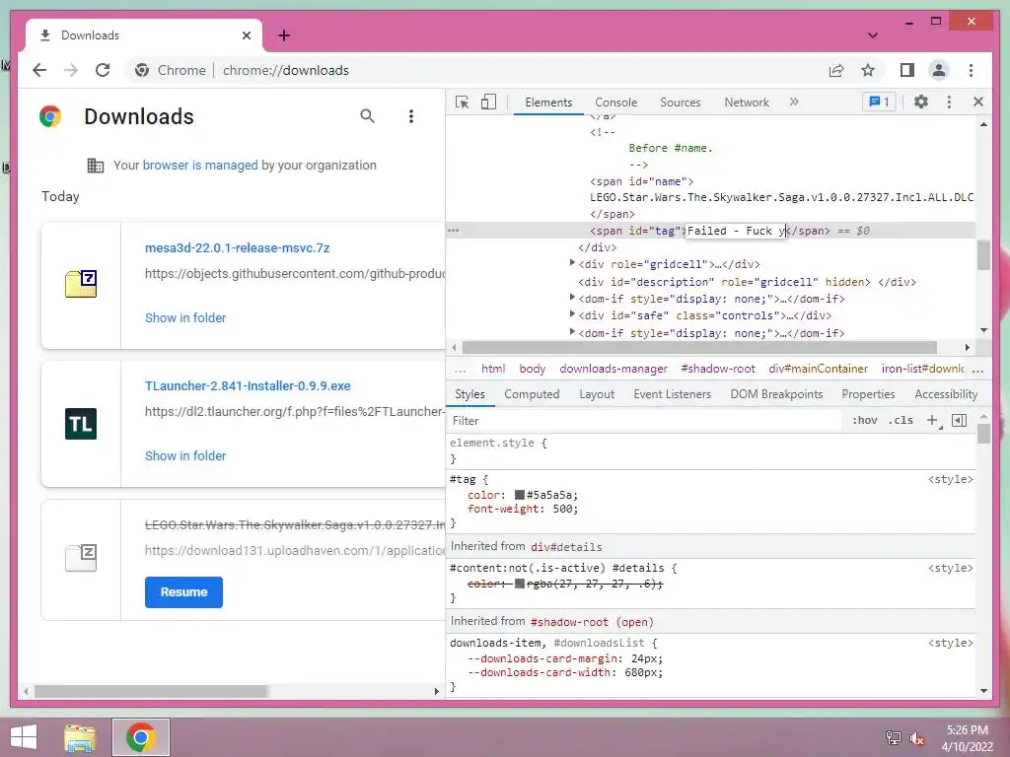Open color picker for #5a5a5a swatch
The width and height of the screenshot is (1010, 757).
click(519, 495)
